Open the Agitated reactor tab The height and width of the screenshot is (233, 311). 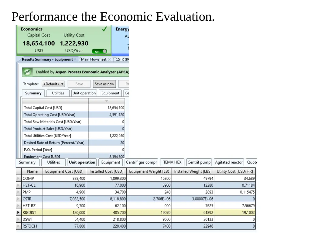tap(229, 162)
